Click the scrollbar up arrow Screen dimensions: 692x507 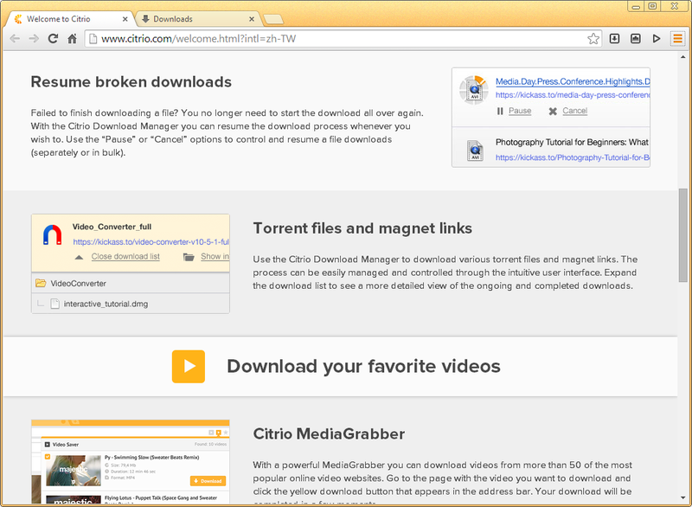pyautogui.click(x=682, y=57)
